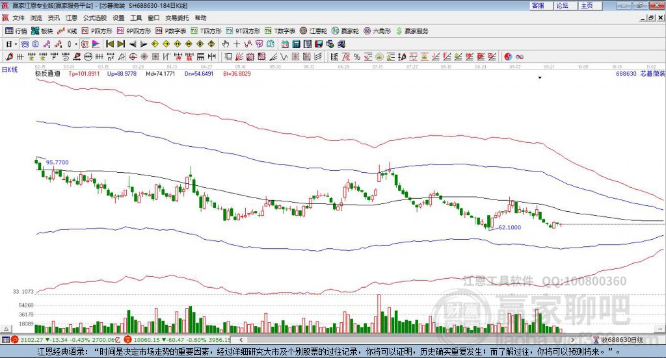Click the 收688630日线 status entry
This screenshot has height=358, width=666.
point(619,340)
